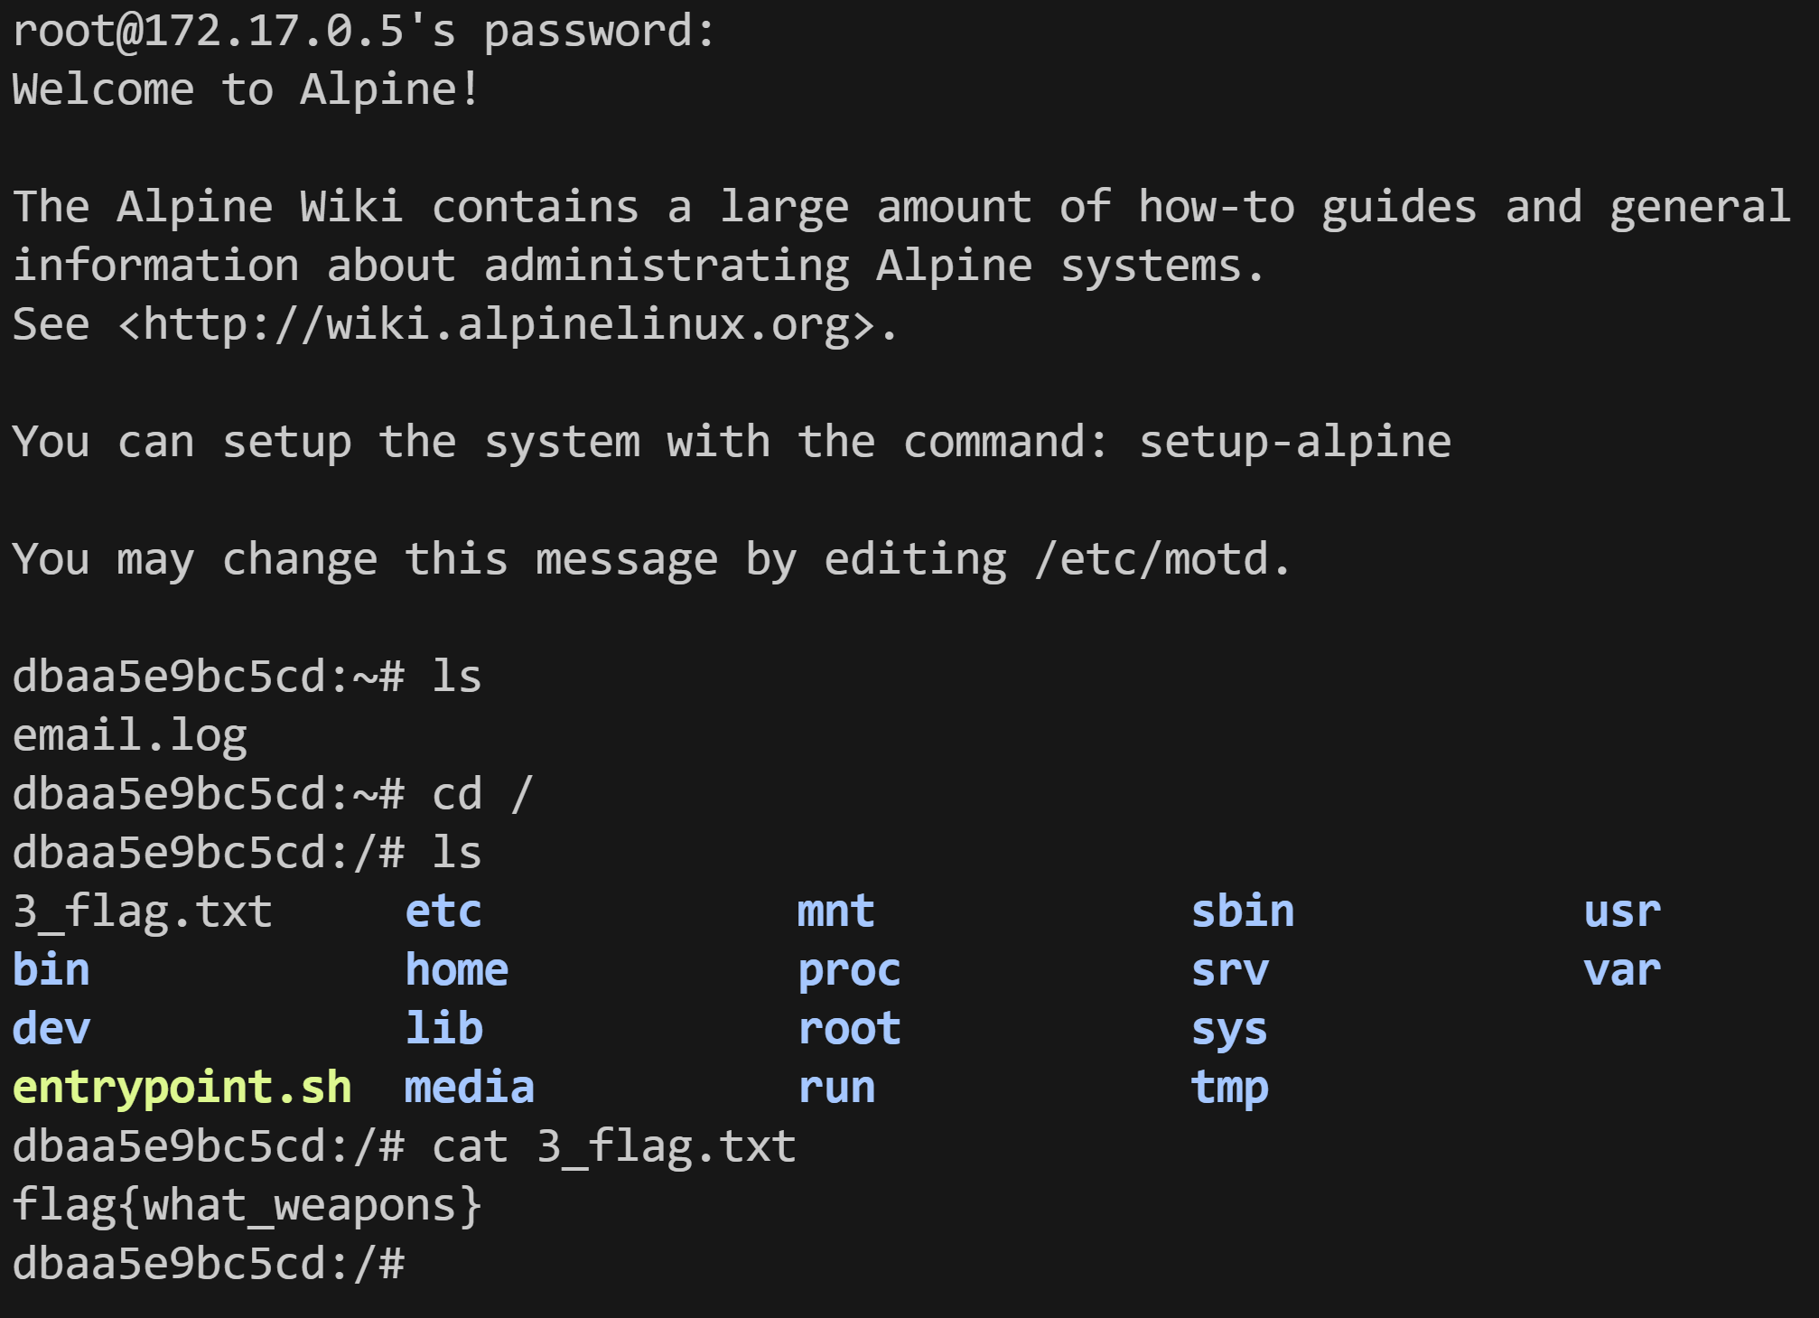Image resolution: width=1819 pixels, height=1318 pixels.
Task: Click the green entrypoint.sh script name
Action: [182, 1088]
